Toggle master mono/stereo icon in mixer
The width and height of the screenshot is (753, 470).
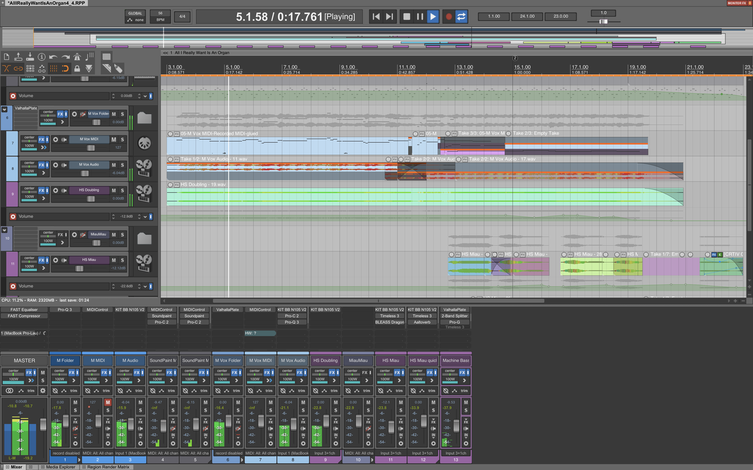point(9,391)
